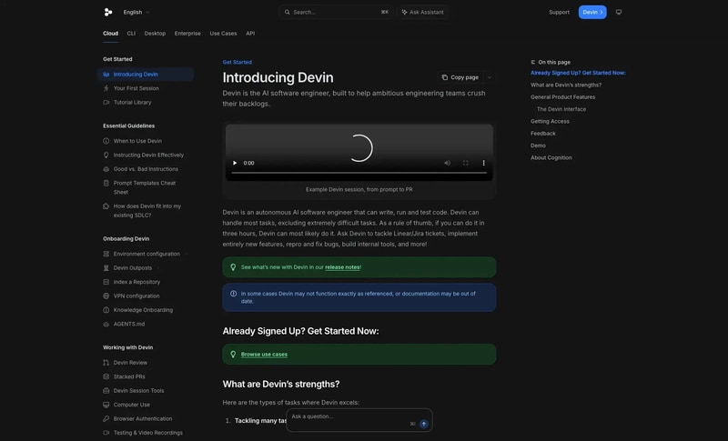
Task: Jump to About Cognition section
Action: coord(551,157)
